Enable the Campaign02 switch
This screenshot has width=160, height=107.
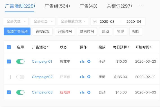coord(20,77)
